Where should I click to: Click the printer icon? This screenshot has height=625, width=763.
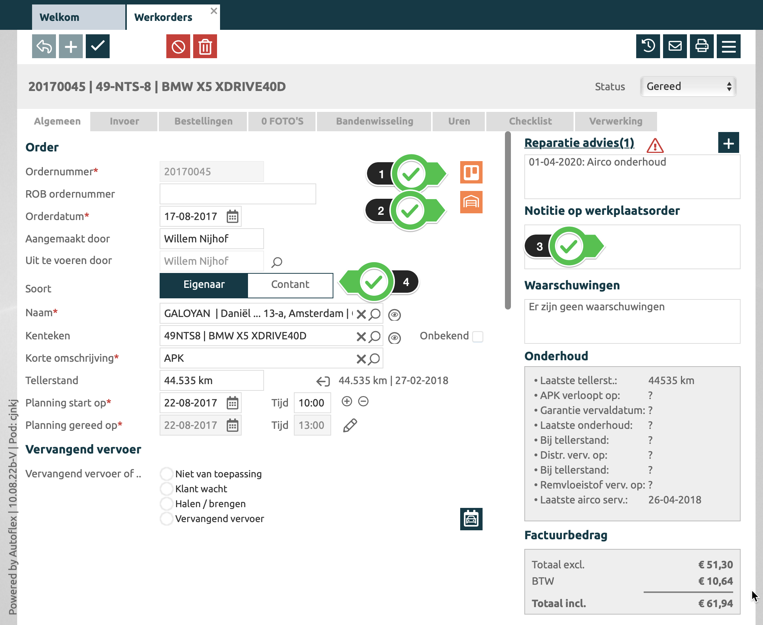point(701,47)
